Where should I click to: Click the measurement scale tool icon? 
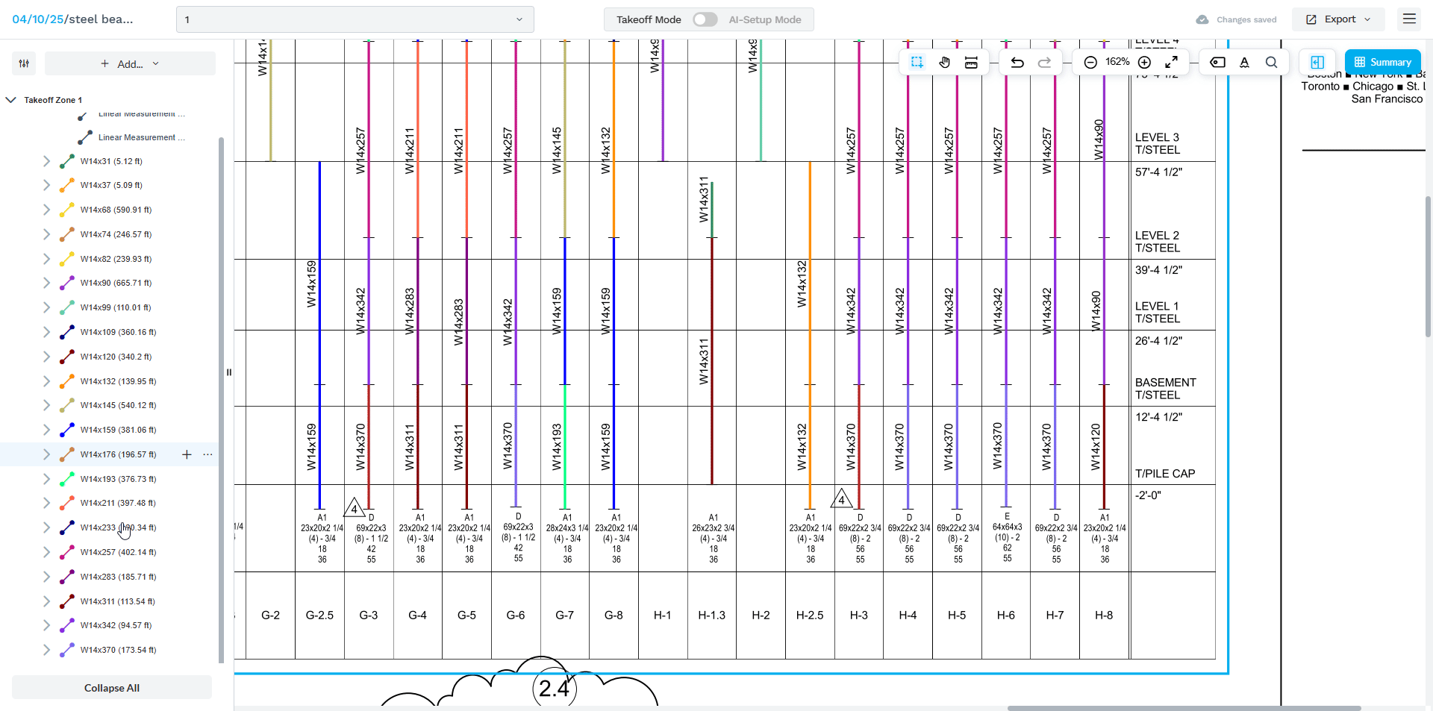(971, 62)
